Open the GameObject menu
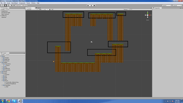Image resolution: width=183 pixels, height=103 pixels. 15,3
